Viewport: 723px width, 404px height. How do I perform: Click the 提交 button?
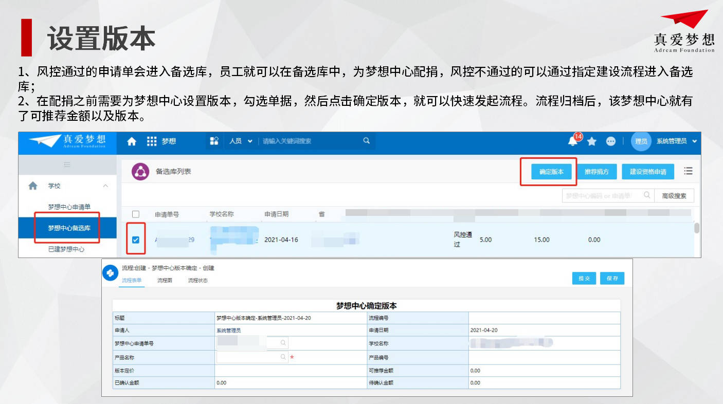[584, 278]
